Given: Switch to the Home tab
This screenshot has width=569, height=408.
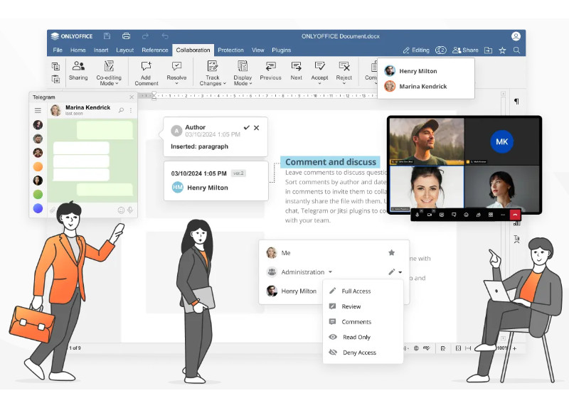Looking at the screenshot, I should coord(78,50).
